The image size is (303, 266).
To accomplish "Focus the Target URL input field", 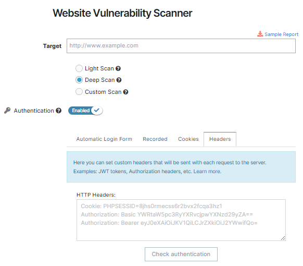I will [x=181, y=46].
